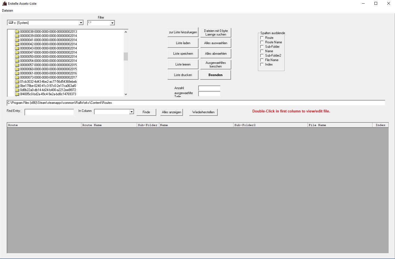Click the File Name column header

[340, 125]
